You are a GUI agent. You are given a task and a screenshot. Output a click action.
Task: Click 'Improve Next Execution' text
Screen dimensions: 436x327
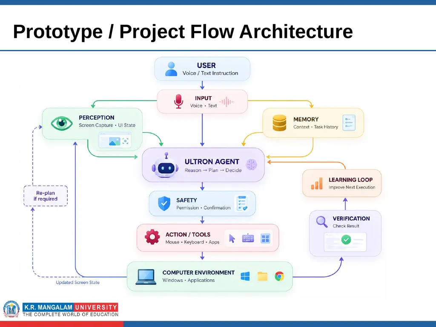[x=352, y=187]
